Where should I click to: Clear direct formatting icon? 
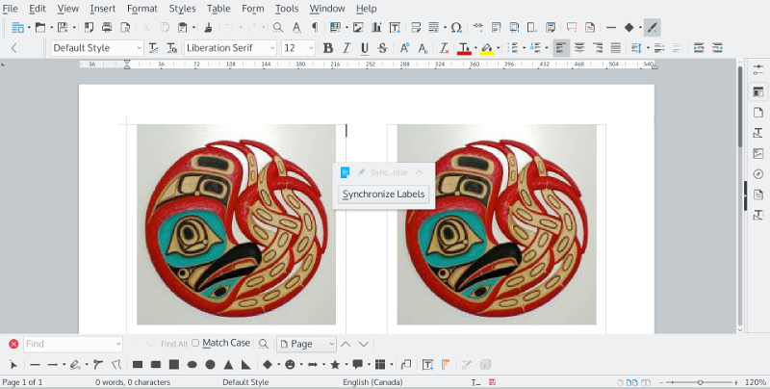point(444,48)
